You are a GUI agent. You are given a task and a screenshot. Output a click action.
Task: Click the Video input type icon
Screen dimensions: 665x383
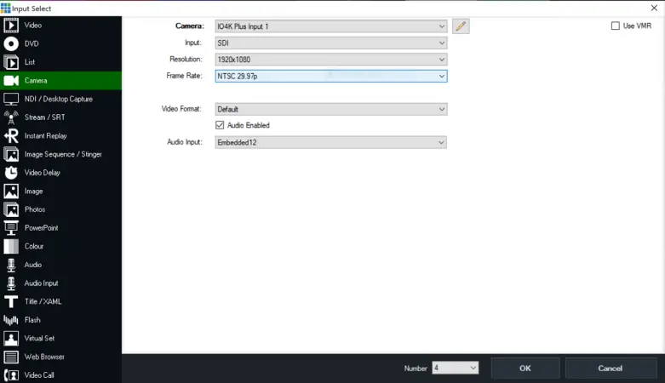click(11, 26)
